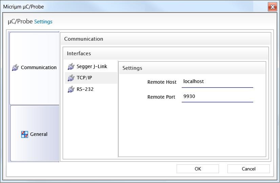Image resolution: width=280 pixels, height=183 pixels.
Task: Dismiss the dialog with Cancel
Action: [x=248, y=169]
